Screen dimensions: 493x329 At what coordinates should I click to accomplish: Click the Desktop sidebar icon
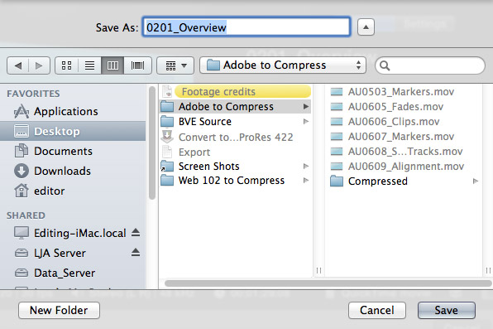22,131
